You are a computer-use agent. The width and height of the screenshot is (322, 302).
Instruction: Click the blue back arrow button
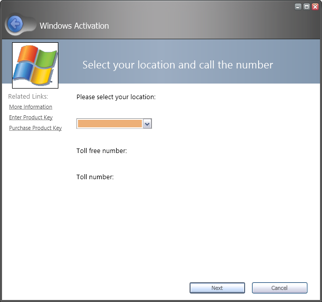point(15,24)
